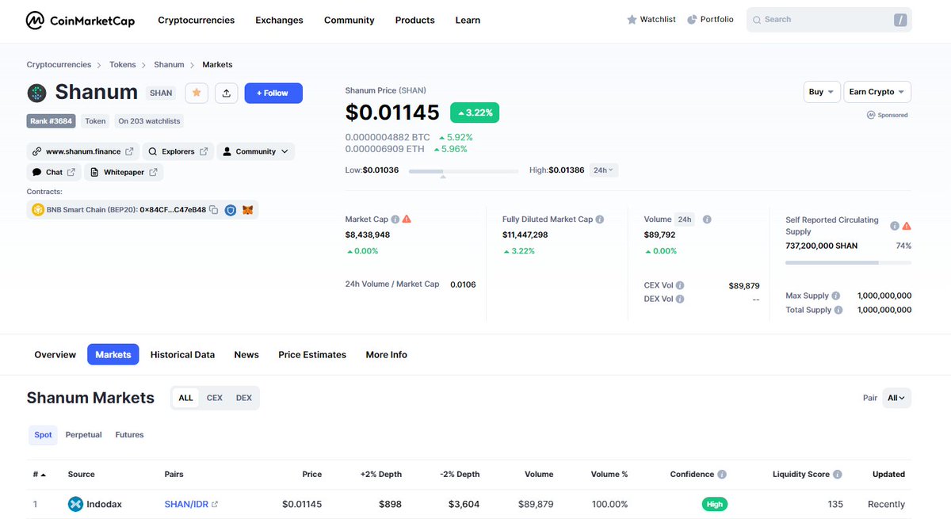Click the Indodax exchange logo
Image resolution: width=951 pixels, height=519 pixels.
coord(75,504)
